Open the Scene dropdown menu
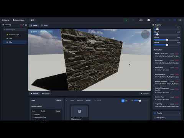 coord(6,20)
